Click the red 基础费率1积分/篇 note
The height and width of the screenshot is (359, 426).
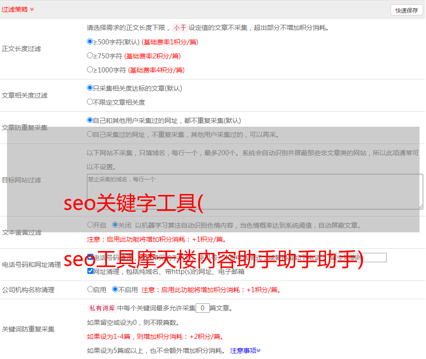pyautogui.click(x=170, y=42)
